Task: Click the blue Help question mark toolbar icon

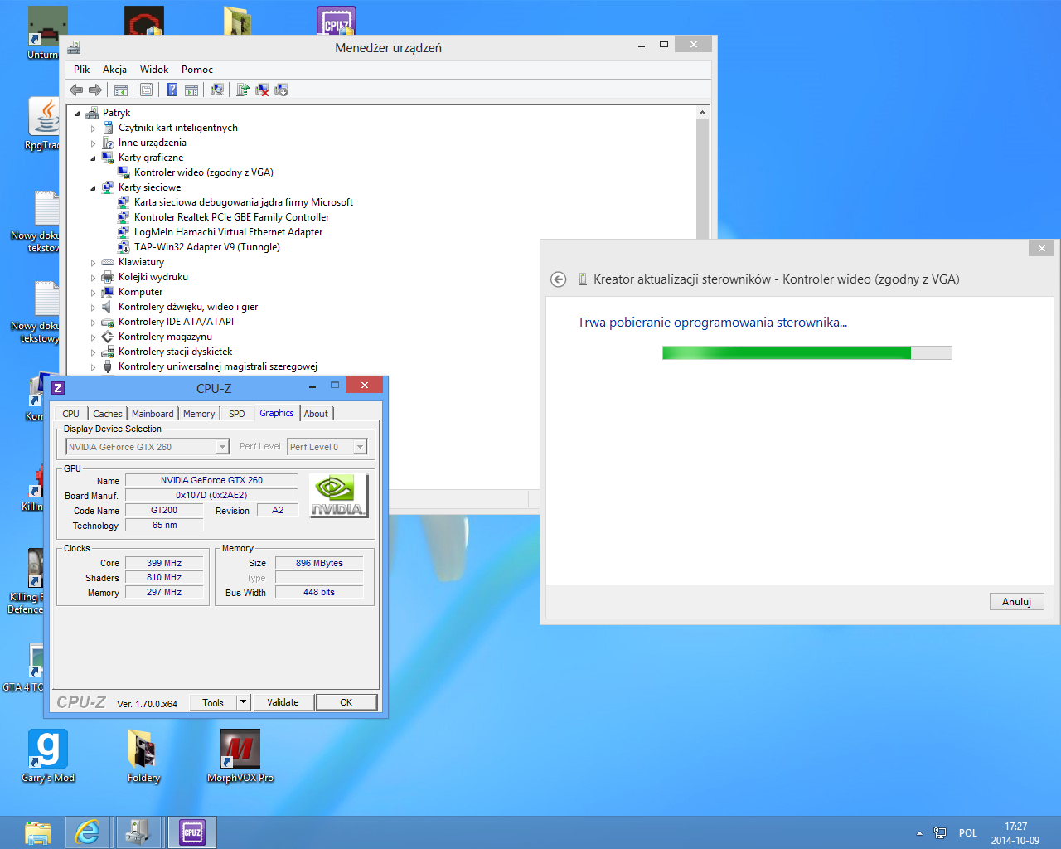Action: 172,90
